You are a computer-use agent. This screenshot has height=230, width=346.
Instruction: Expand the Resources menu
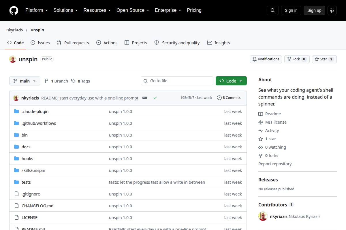[97, 10]
